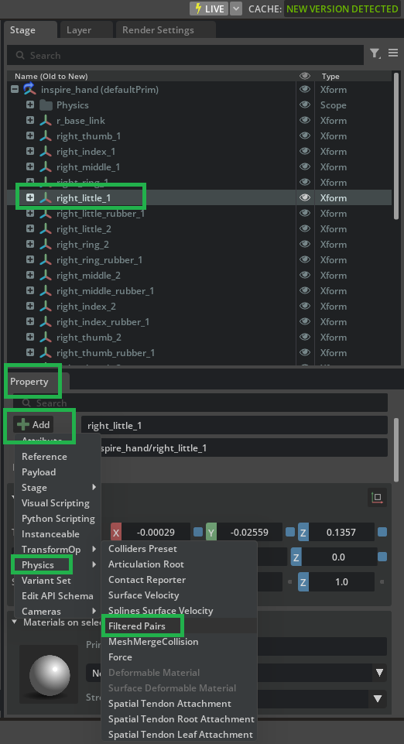Image resolution: width=404 pixels, height=744 pixels.
Task: Click the right_index_2 Xform icon
Action: coord(46,307)
